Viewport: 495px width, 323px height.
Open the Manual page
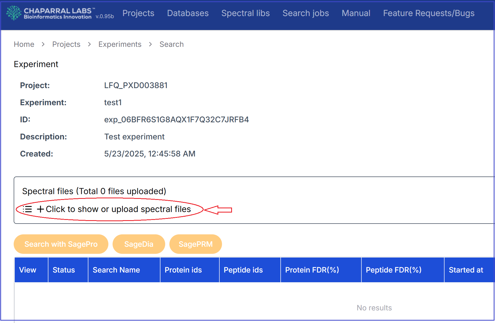(x=356, y=13)
